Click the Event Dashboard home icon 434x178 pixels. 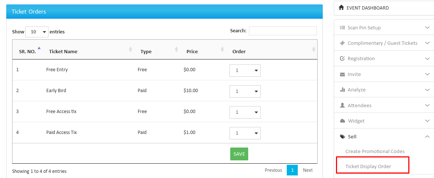341,8
